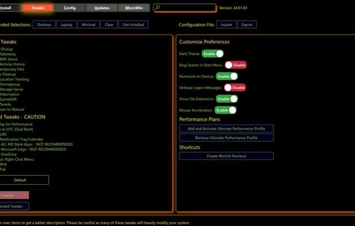The height and width of the screenshot is (226, 355).
Task: Click the Minimal selection button
Action: coord(88,25)
